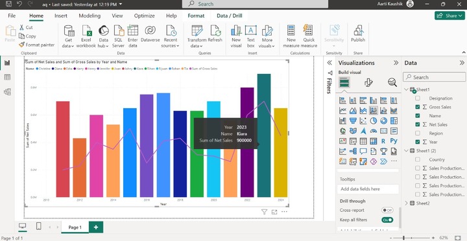Click the Copy button

(x=27, y=36)
